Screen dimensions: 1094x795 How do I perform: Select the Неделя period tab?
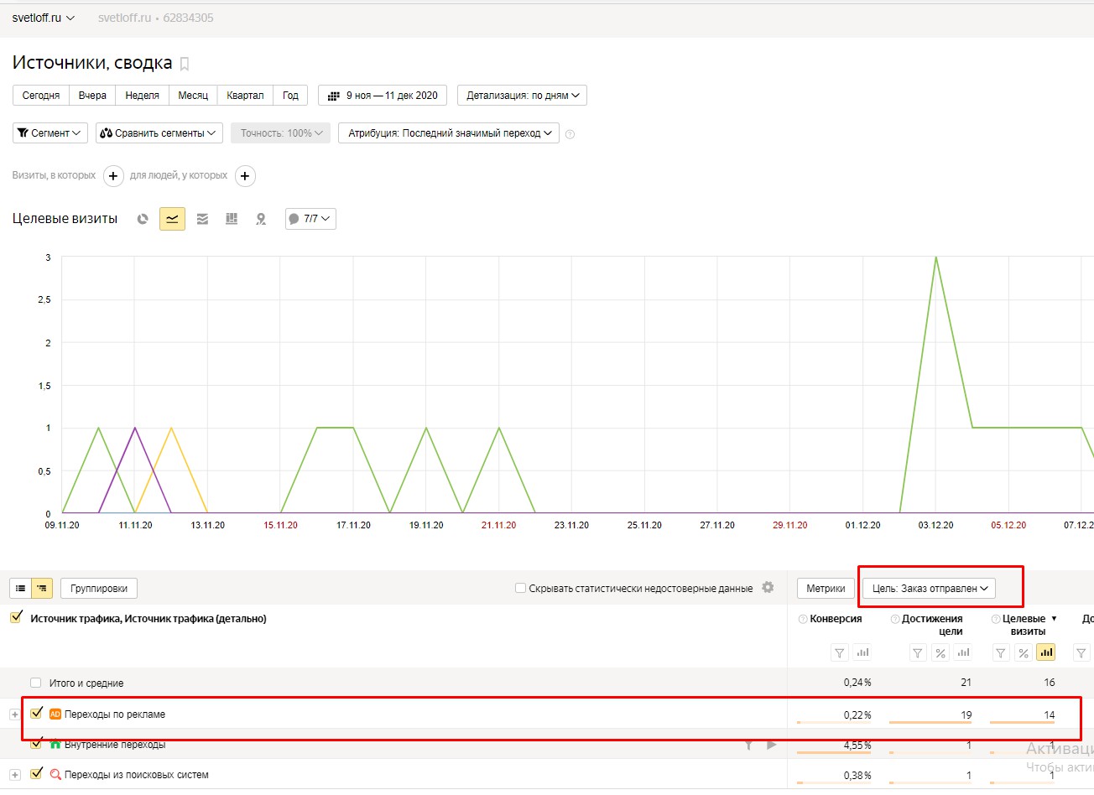[142, 96]
